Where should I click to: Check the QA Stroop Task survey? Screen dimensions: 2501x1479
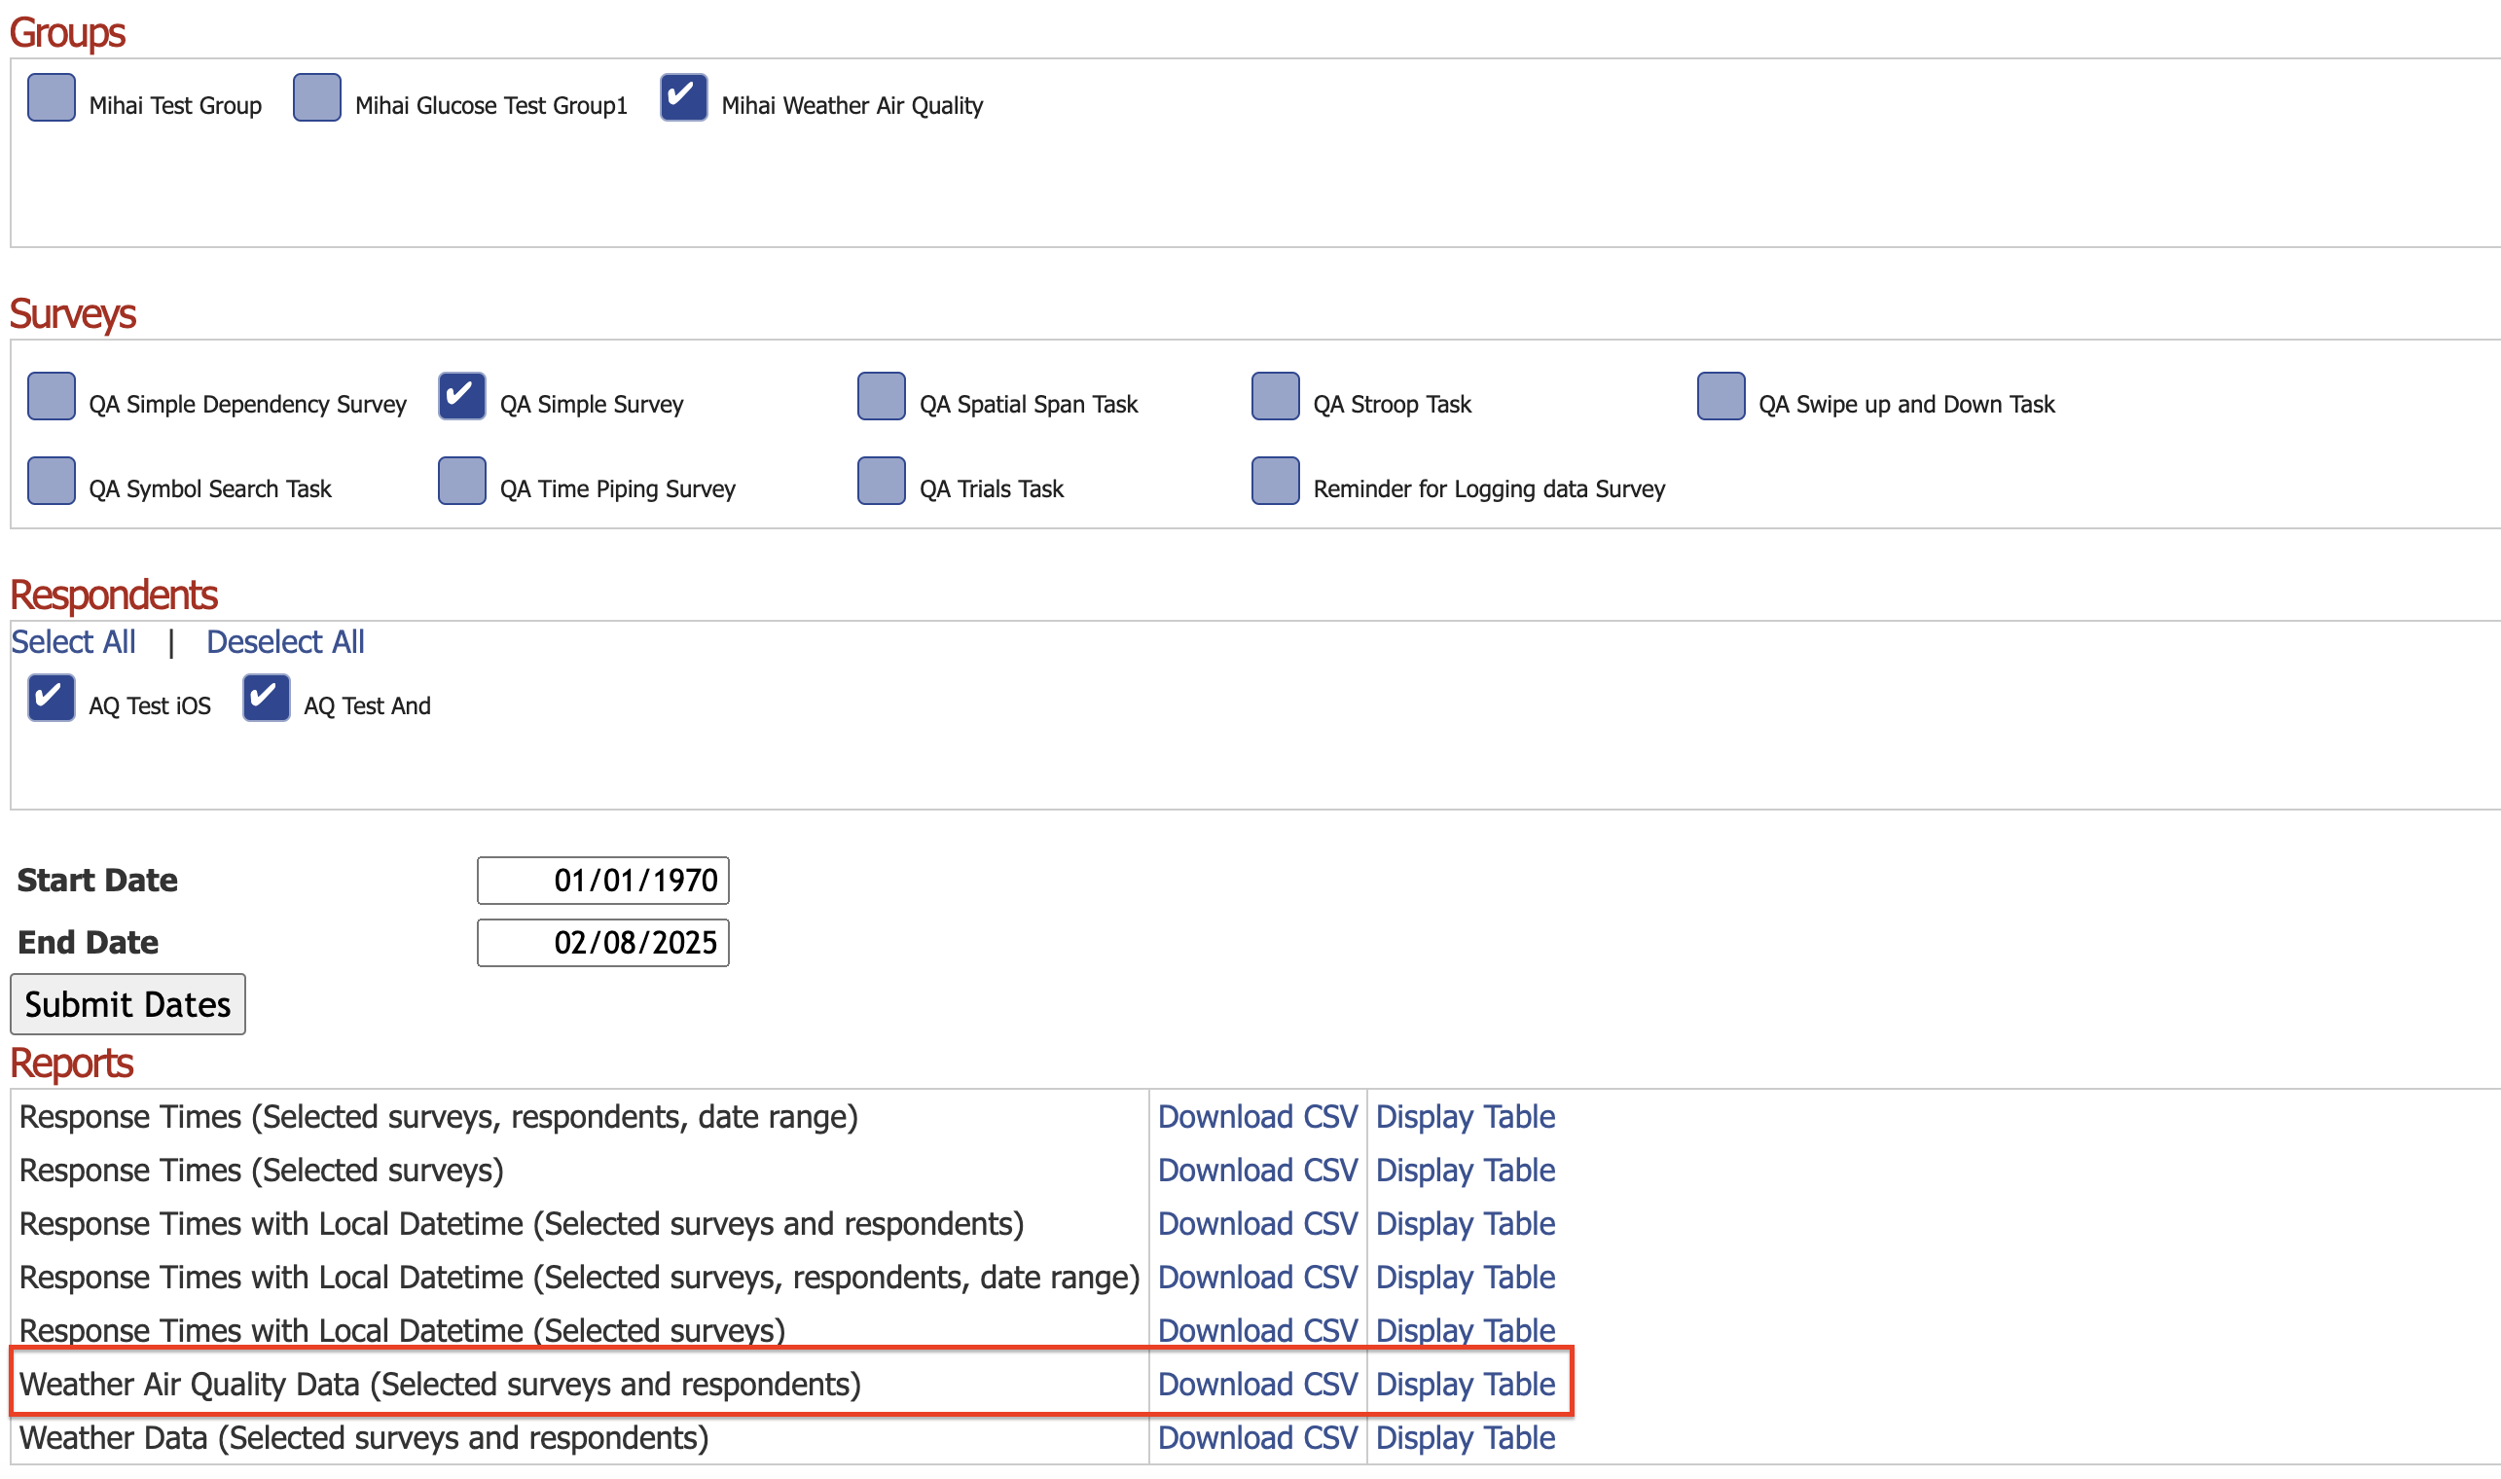pos(1275,397)
